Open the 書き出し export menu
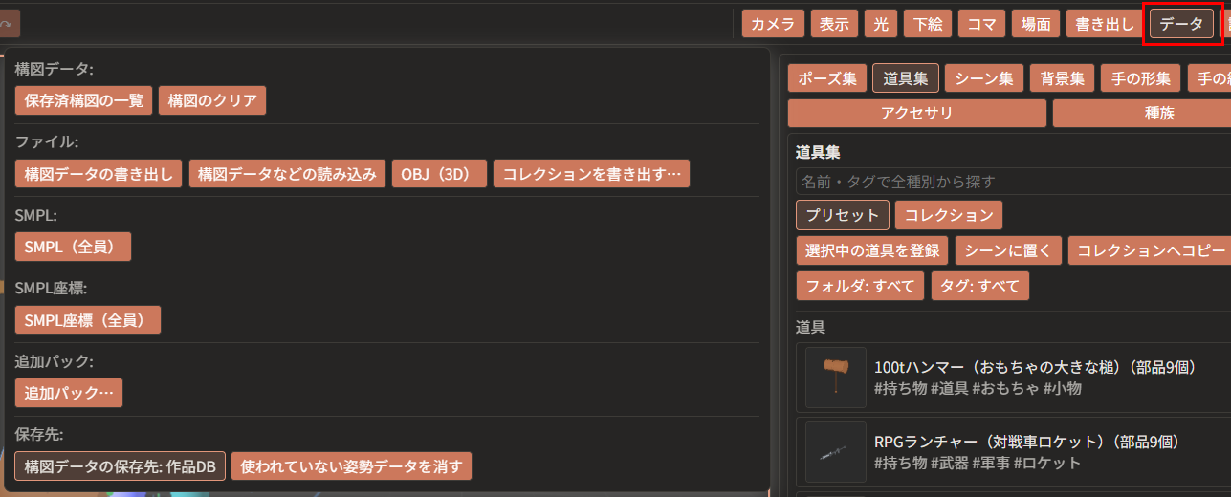 [1105, 24]
